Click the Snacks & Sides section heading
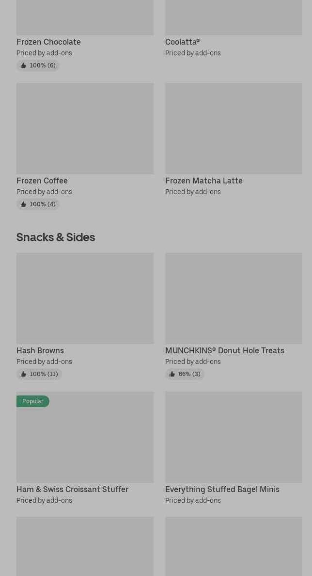This screenshot has width=312, height=576. point(56,237)
